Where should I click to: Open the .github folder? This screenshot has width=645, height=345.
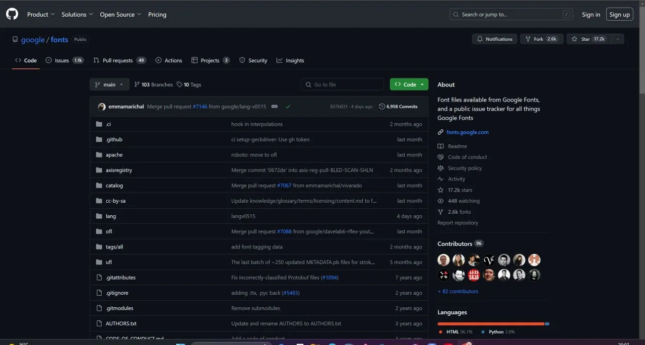click(114, 139)
